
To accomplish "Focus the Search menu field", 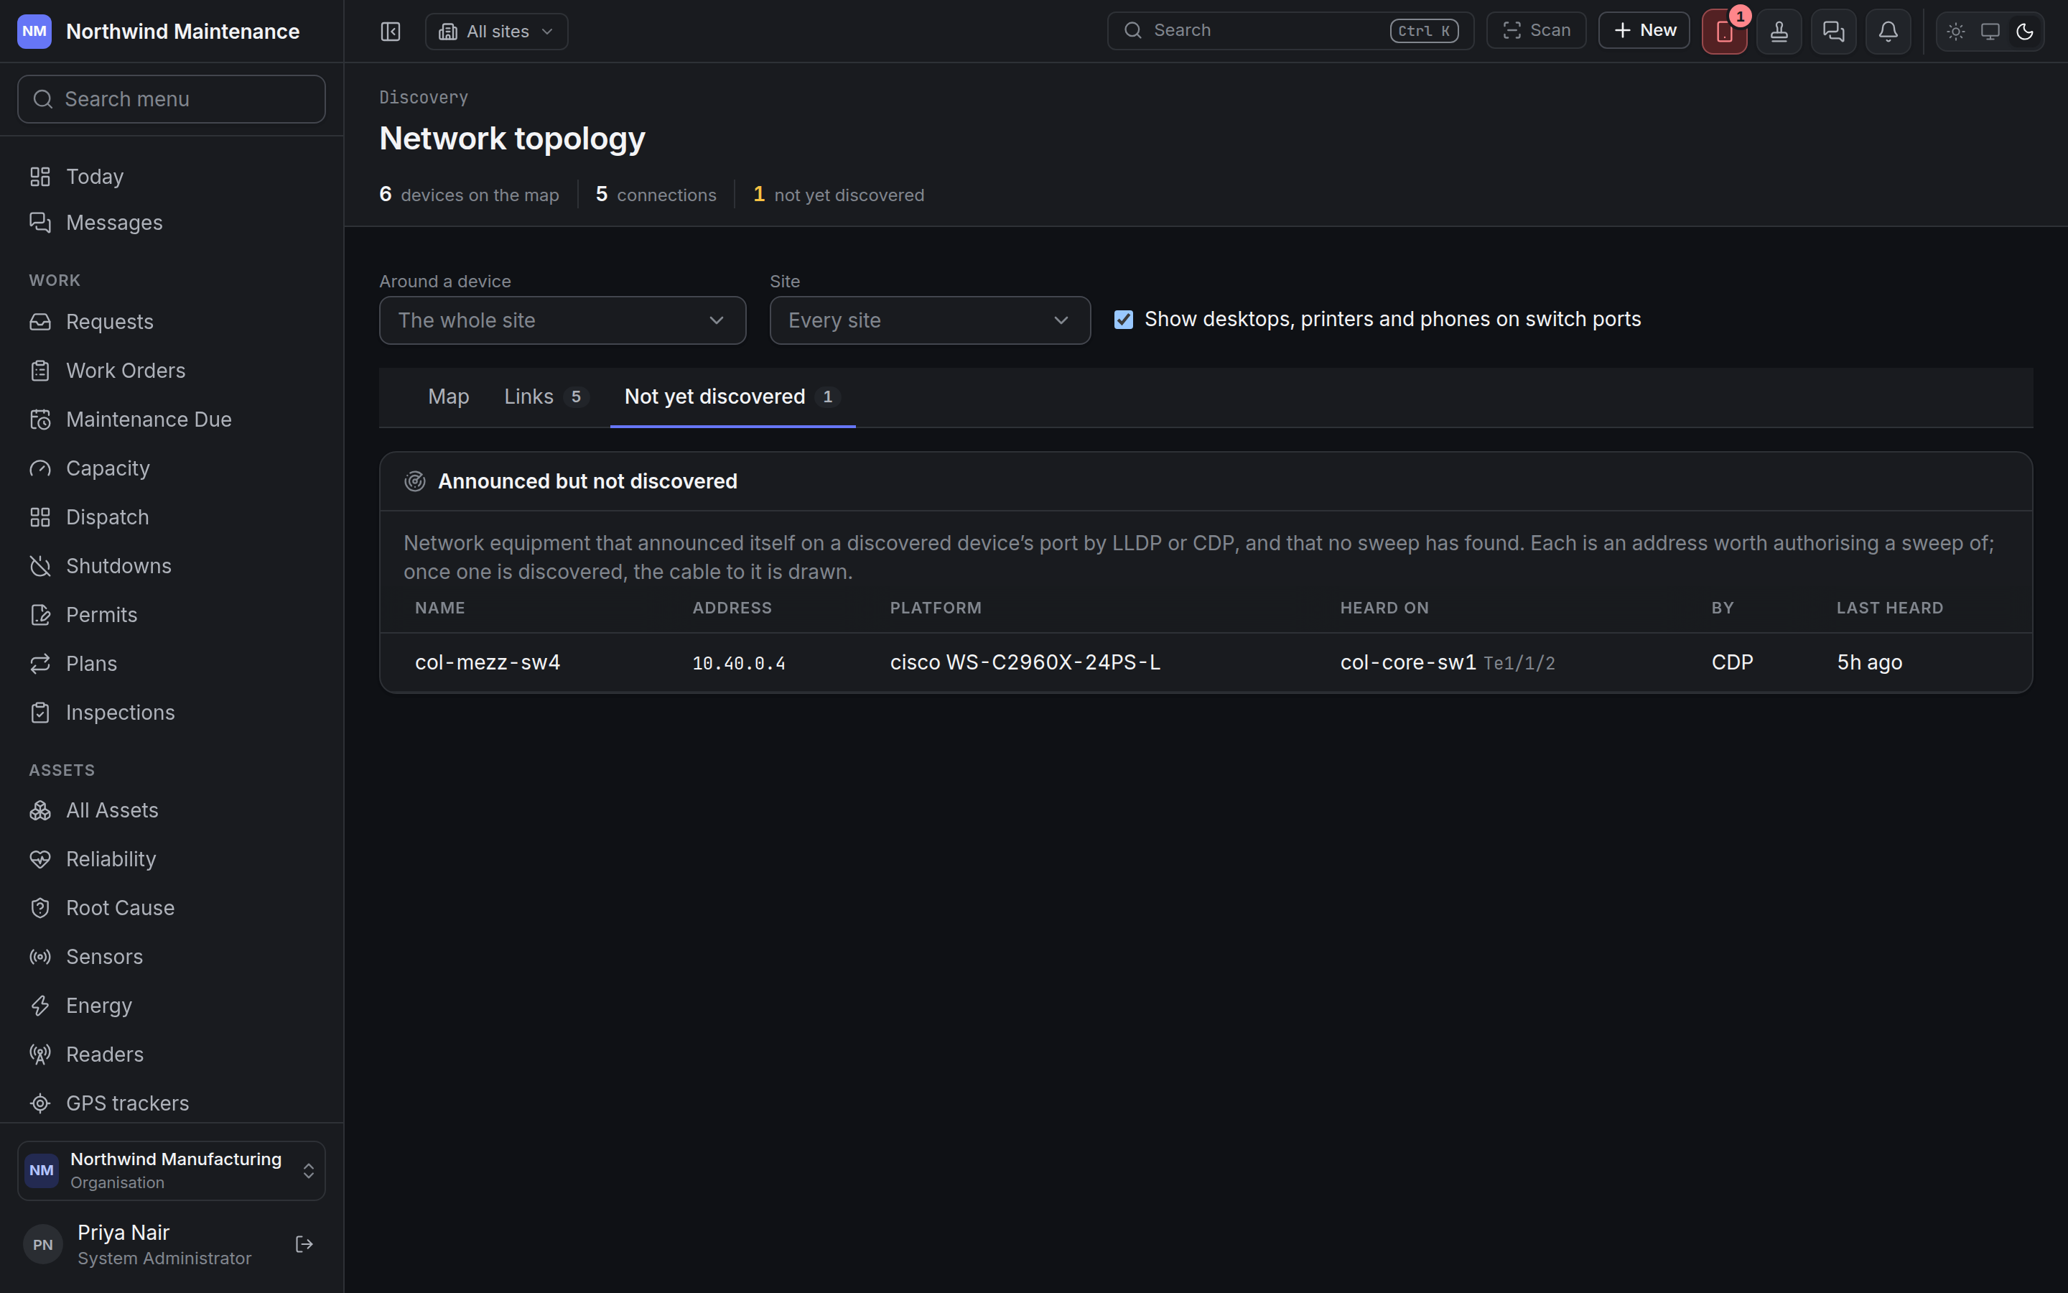I will [x=171, y=99].
